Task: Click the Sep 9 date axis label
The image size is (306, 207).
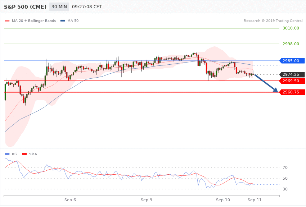Action: click(x=147, y=200)
